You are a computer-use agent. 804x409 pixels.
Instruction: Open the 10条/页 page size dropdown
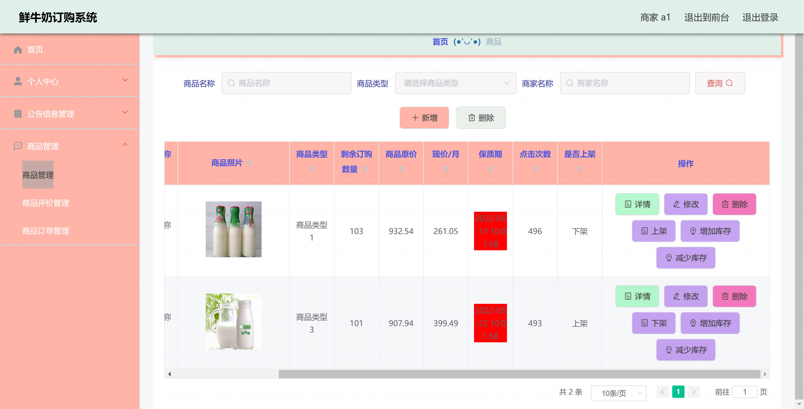coord(618,393)
